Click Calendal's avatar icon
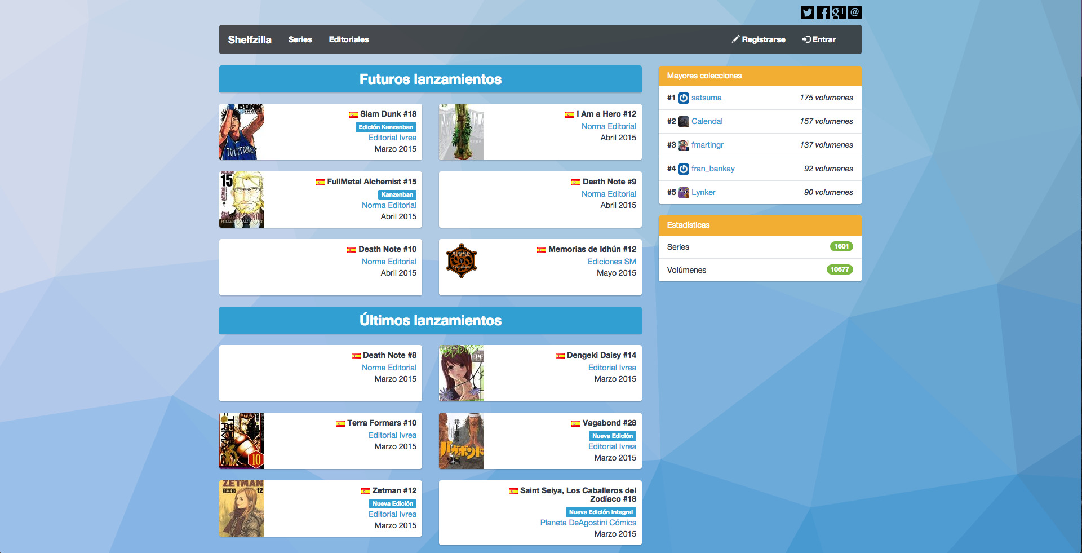Screen dimensions: 1082x553 pyautogui.click(x=684, y=122)
